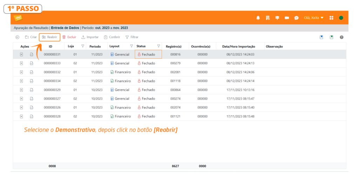
Task: Open the help question mark icon
Action: point(341,37)
